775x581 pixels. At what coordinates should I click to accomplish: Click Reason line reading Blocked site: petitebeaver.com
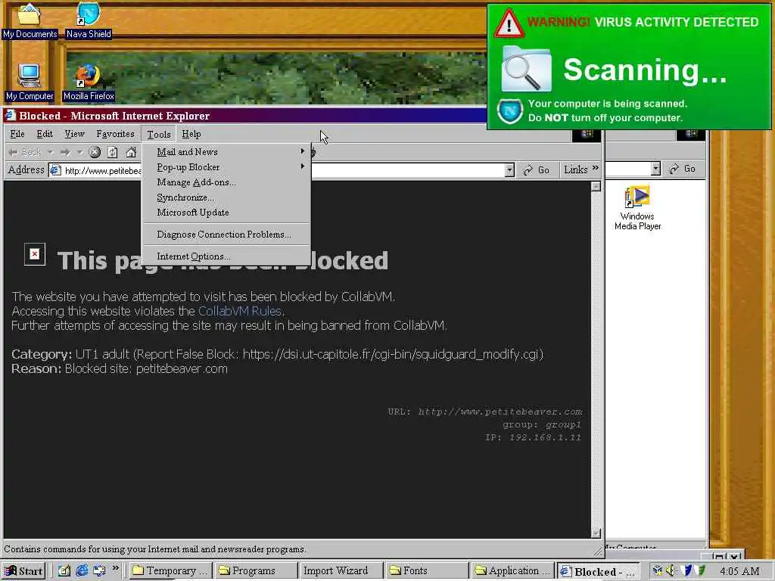120,368
